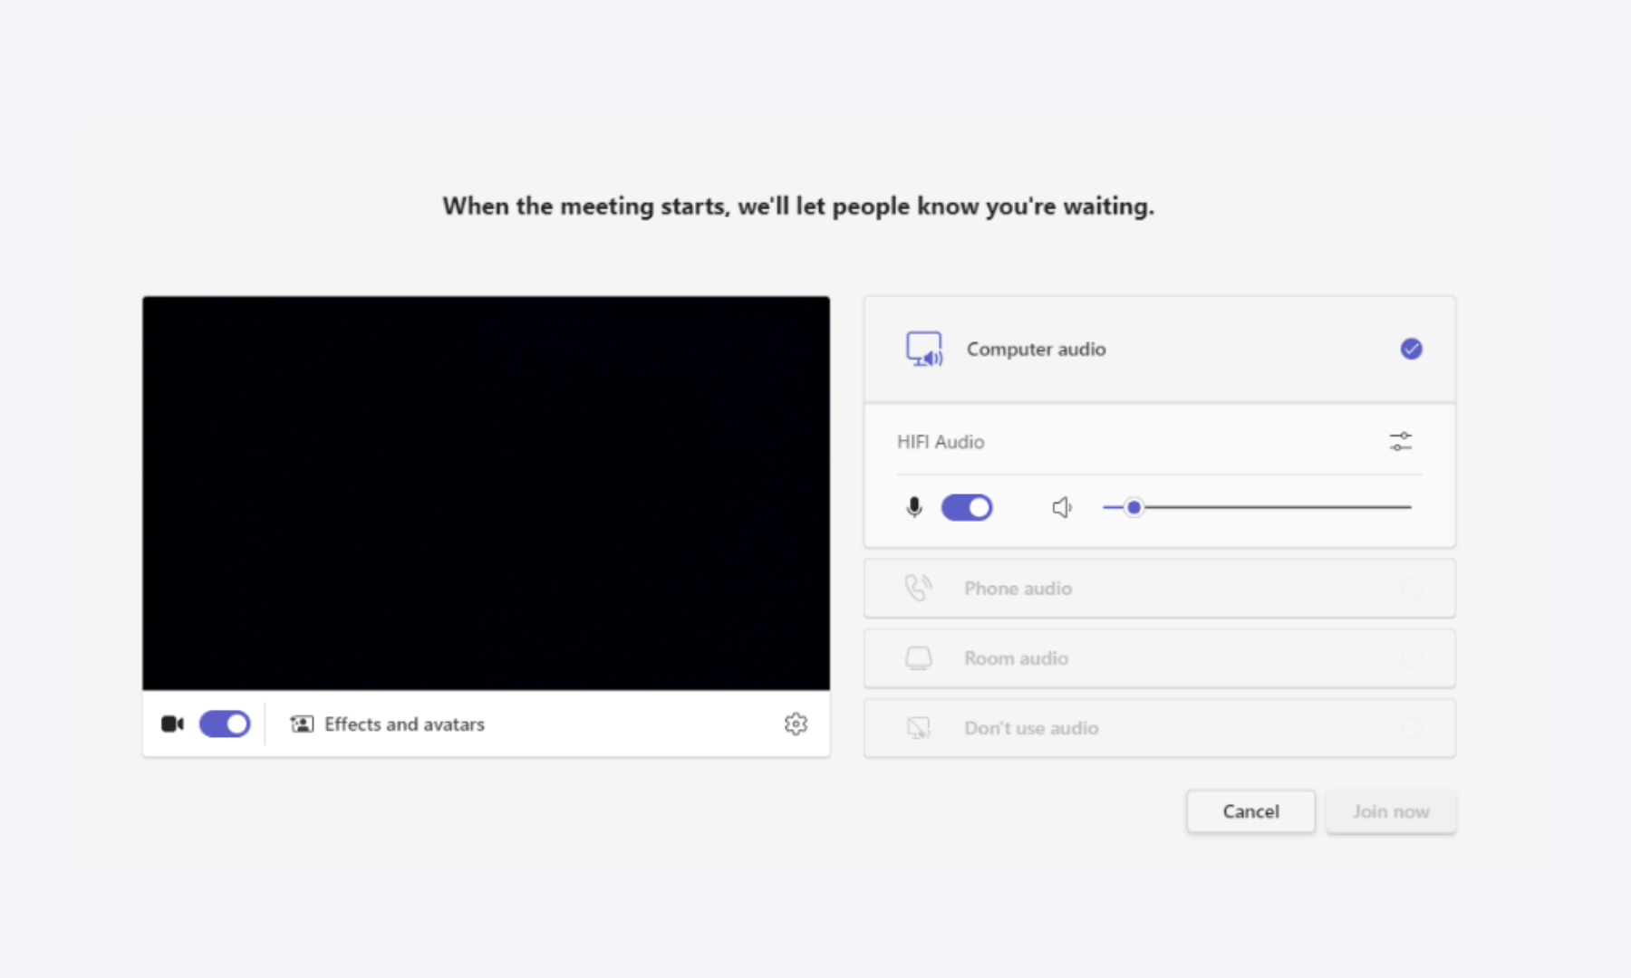Open Effects and avatars
Screen dimensions: 1631x978
point(404,724)
